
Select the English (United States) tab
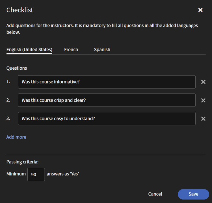(29, 50)
